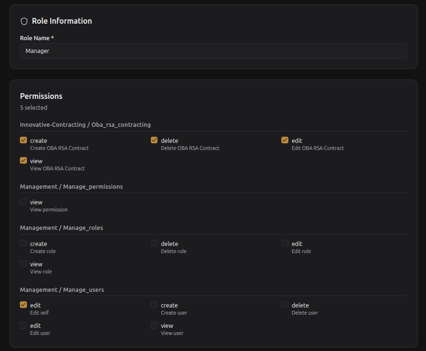Image resolution: width=426 pixels, height=351 pixels.
Task: Click the 'Delete user' description text
Action: pyautogui.click(x=305, y=313)
